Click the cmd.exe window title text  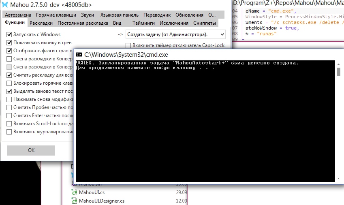click(x=126, y=55)
